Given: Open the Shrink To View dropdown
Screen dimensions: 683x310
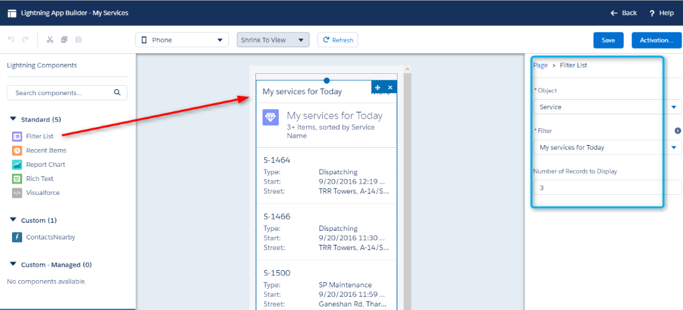Looking at the screenshot, I should (273, 40).
